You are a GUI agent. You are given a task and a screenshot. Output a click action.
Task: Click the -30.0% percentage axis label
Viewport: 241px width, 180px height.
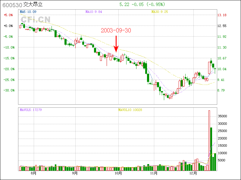point(8,90)
